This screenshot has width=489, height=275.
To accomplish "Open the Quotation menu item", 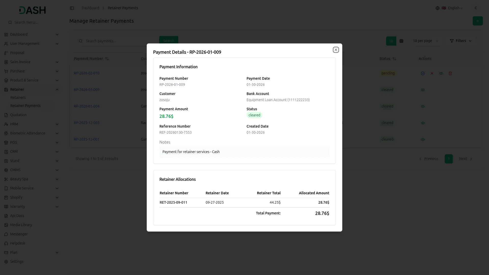I will pos(18,115).
